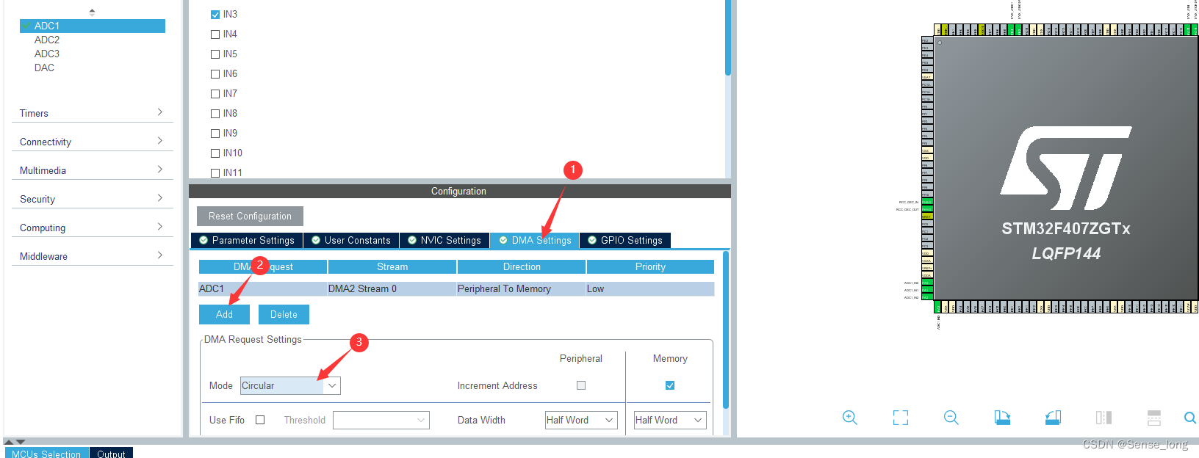Enable the IN6 channel checkbox

tap(215, 74)
